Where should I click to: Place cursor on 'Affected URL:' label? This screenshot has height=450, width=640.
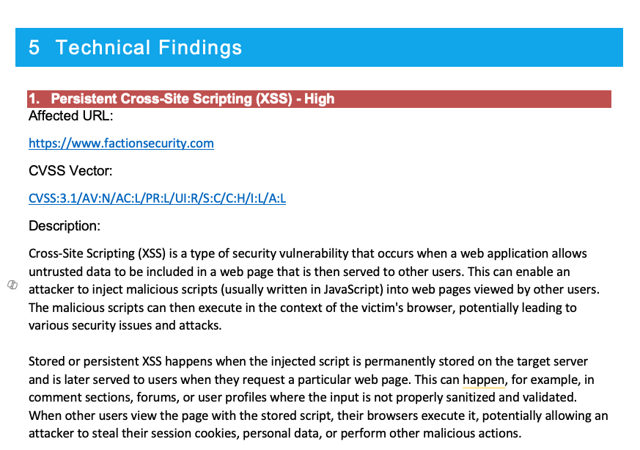click(70, 116)
